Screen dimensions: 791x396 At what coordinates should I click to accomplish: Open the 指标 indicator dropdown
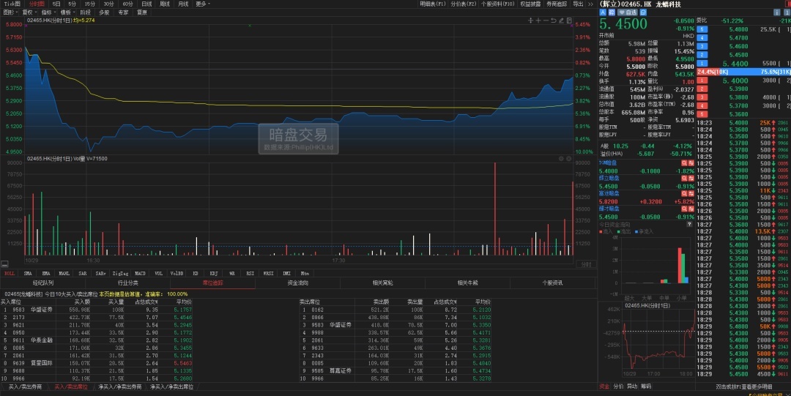[48, 12]
